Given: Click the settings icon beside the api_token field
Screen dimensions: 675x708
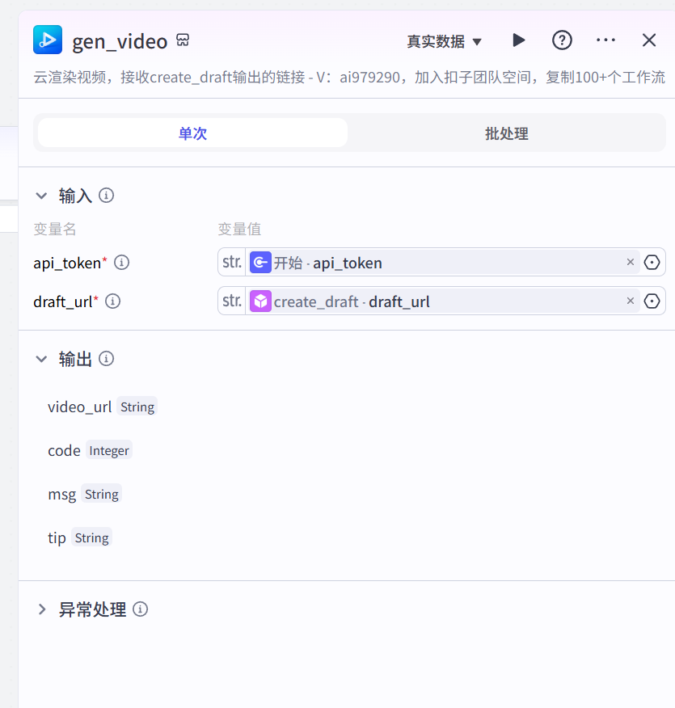Looking at the screenshot, I should [x=652, y=262].
